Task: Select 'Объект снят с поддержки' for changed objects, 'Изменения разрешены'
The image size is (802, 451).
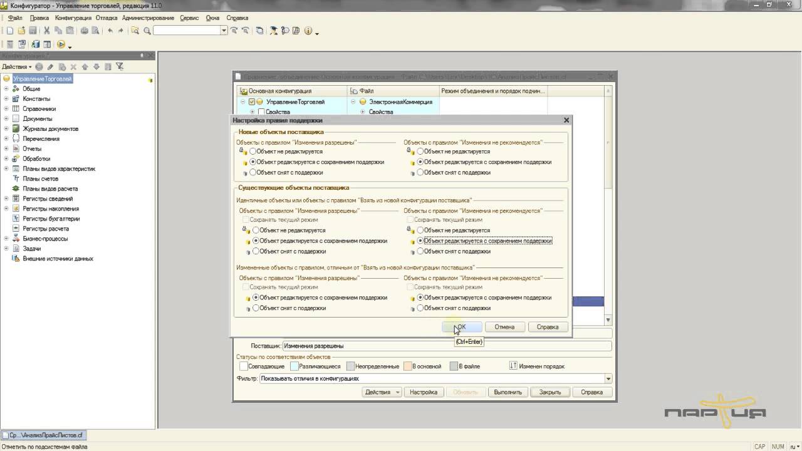Action: 256,308
